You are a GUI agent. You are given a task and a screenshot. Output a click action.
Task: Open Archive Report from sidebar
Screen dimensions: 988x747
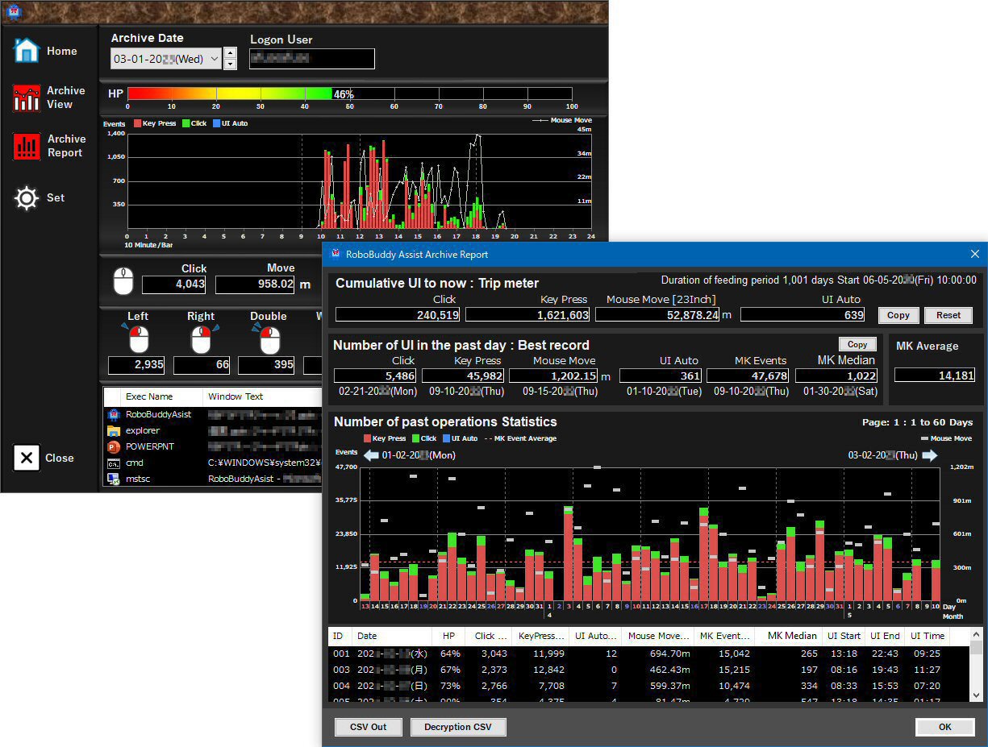[27, 146]
